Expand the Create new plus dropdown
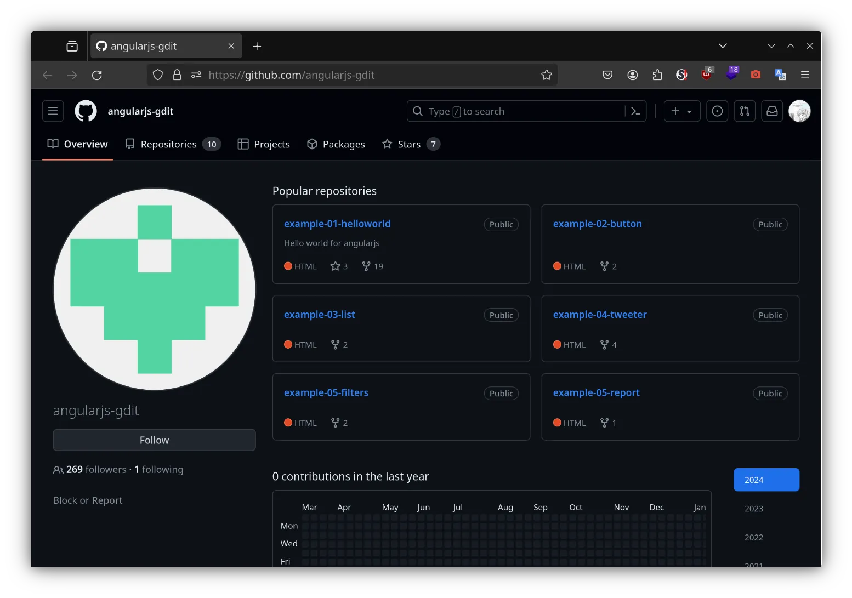The height and width of the screenshot is (598, 852). click(682, 111)
